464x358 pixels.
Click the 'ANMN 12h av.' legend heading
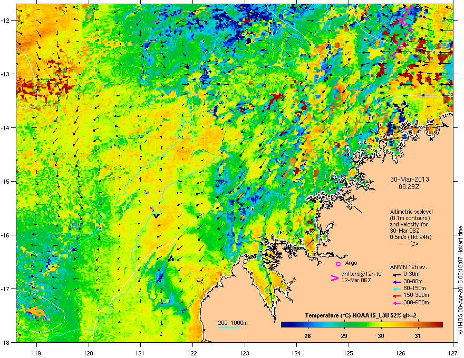pyautogui.click(x=409, y=267)
